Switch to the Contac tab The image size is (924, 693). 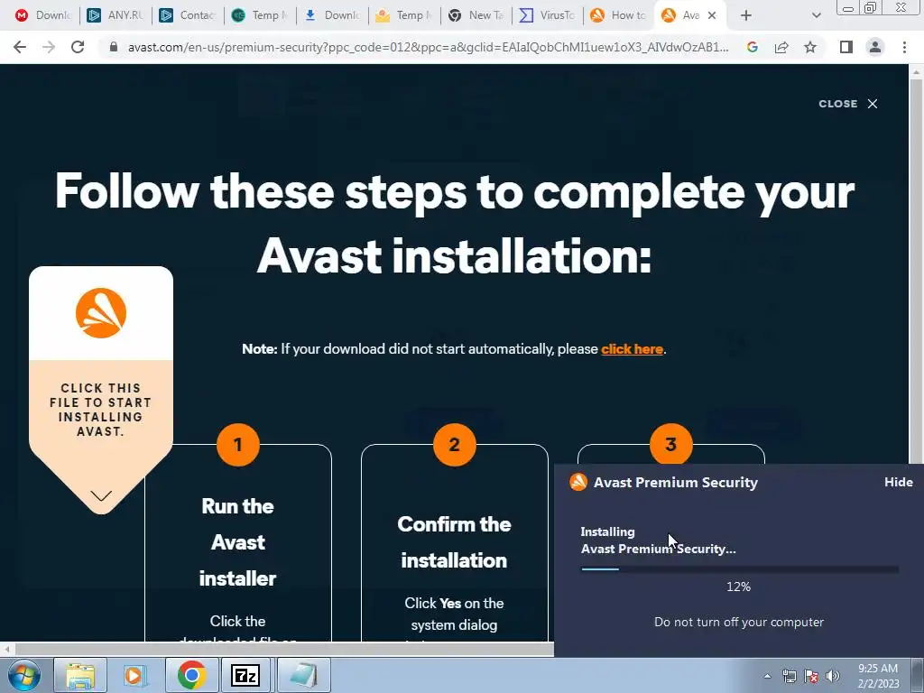188,15
